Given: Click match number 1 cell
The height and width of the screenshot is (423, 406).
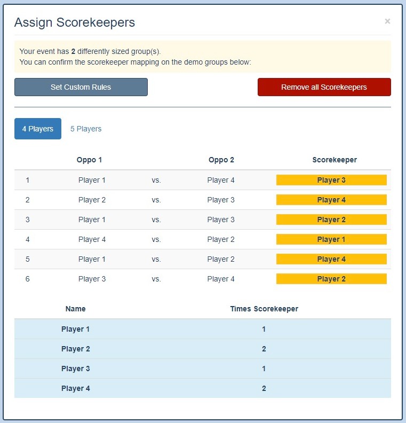Looking at the screenshot, I should click(x=28, y=180).
